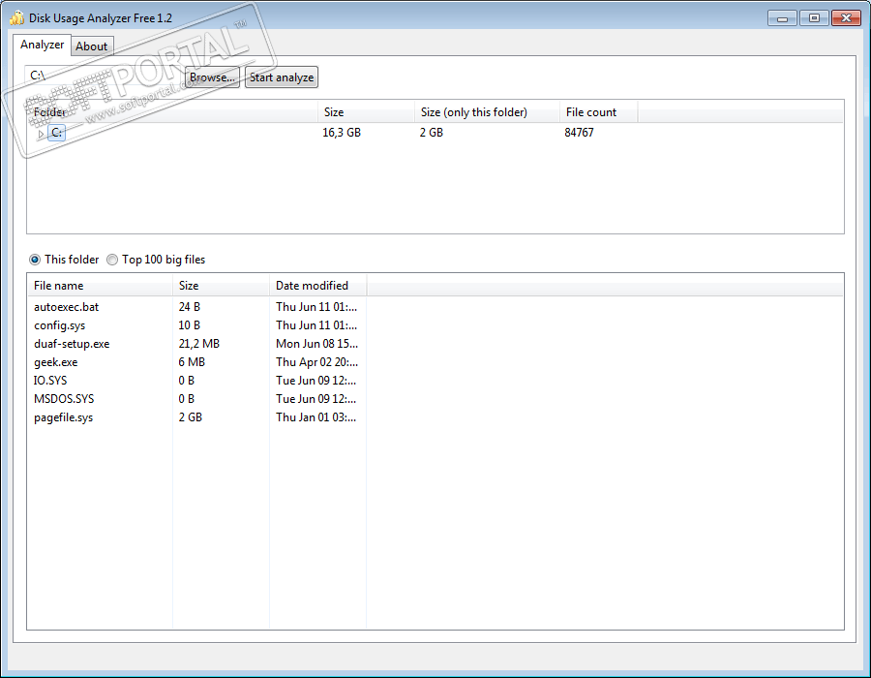This screenshot has height=678, width=871.
Task: Click the path input field showing C:\
Action: coord(104,76)
